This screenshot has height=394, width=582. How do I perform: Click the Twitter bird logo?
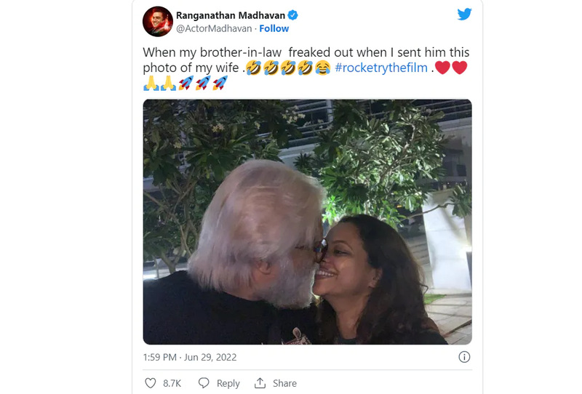tap(464, 15)
